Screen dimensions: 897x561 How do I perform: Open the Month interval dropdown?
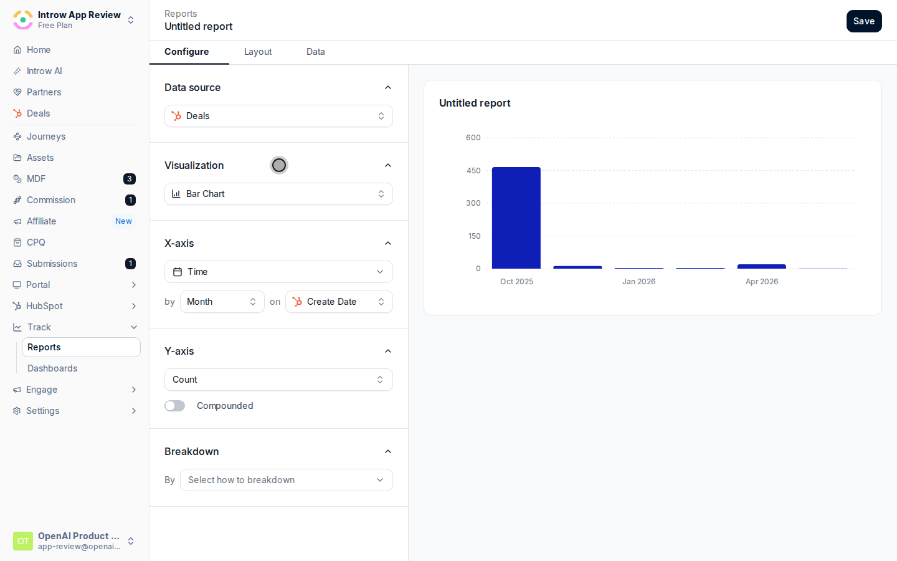pyautogui.click(x=222, y=302)
